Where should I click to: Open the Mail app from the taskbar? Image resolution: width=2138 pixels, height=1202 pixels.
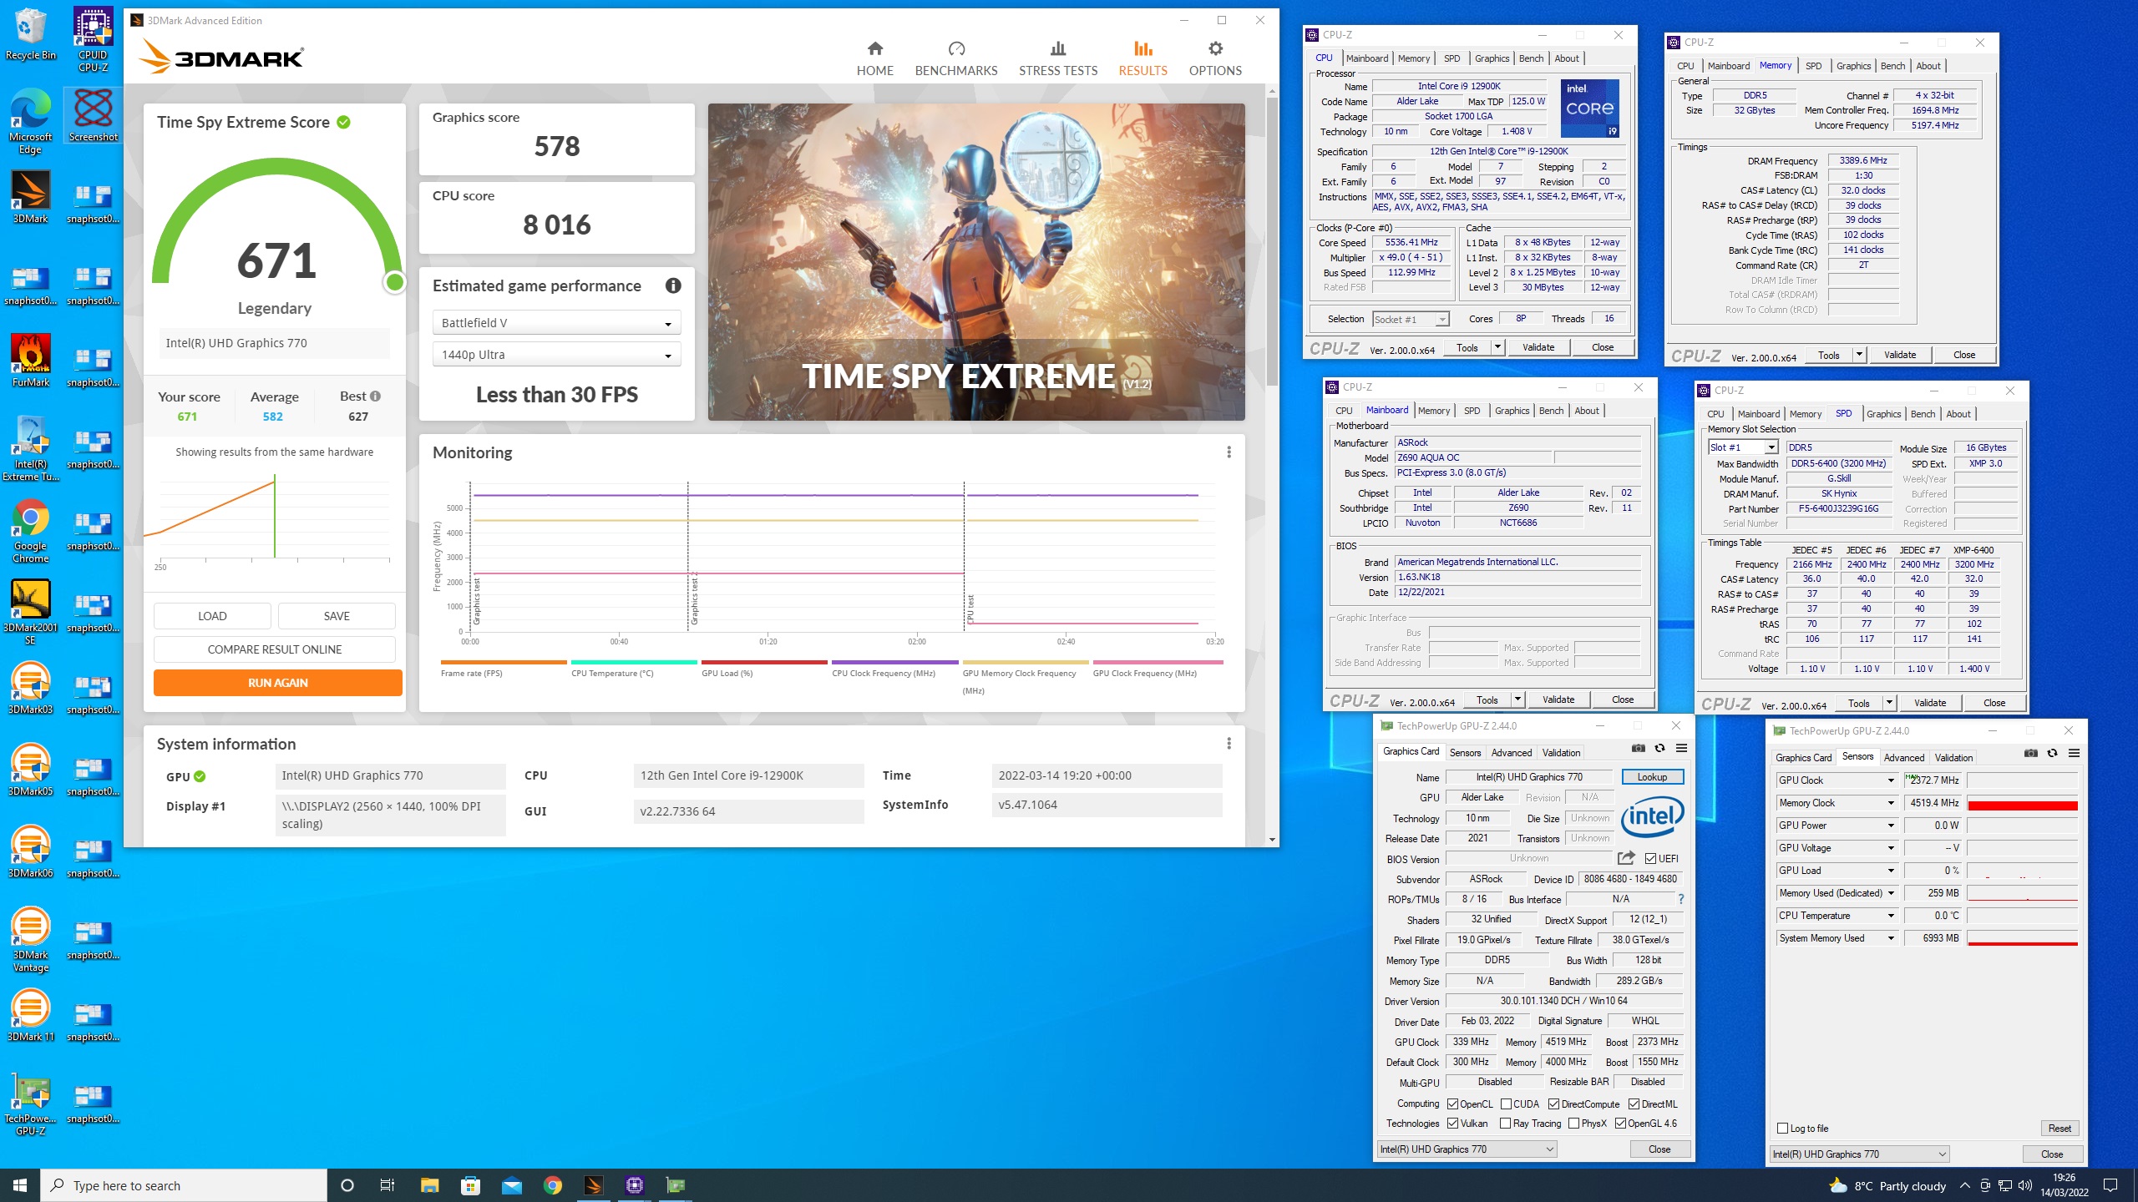(511, 1185)
